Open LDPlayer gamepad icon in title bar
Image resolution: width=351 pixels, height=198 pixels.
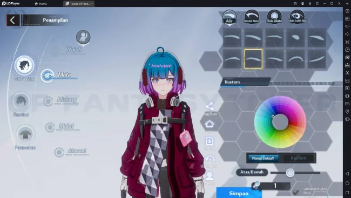click(295, 4)
